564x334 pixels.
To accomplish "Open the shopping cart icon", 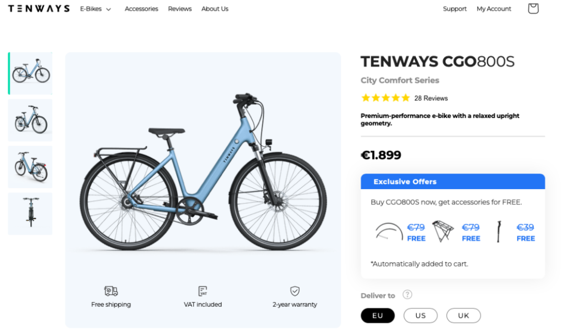I will tap(533, 8).
